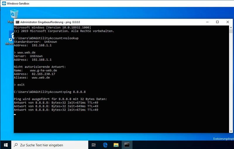The height and width of the screenshot is (149, 234).
Task: Open File Explorer from the taskbar
Action: pyautogui.click(x=116, y=145)
